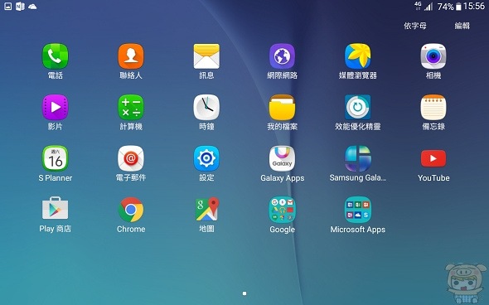
Task: Tap the battery 74% indicator
Action: point(449,7)
